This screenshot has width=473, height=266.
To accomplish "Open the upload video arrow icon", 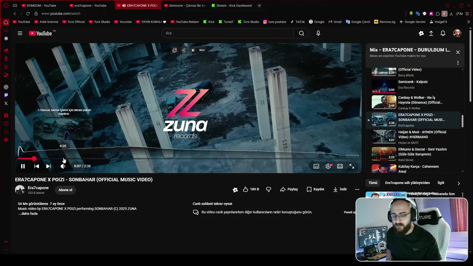I will pos(431,33).
